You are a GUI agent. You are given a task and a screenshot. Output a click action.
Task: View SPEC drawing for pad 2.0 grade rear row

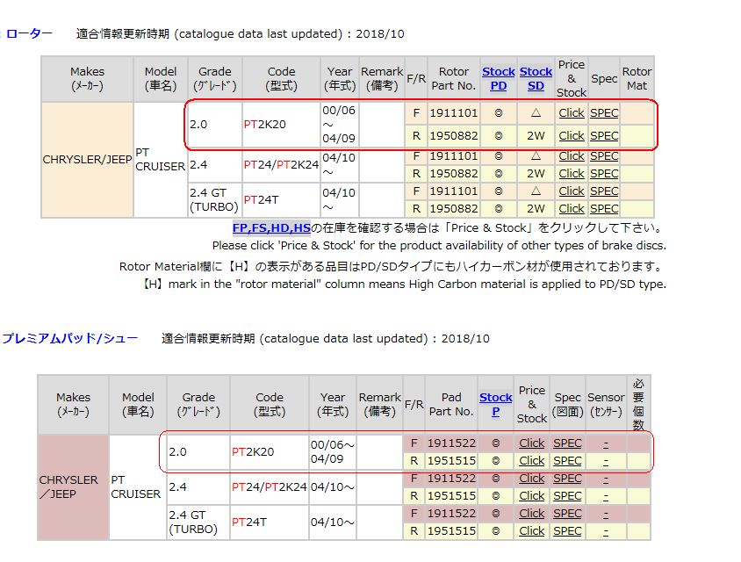[567, 460]
